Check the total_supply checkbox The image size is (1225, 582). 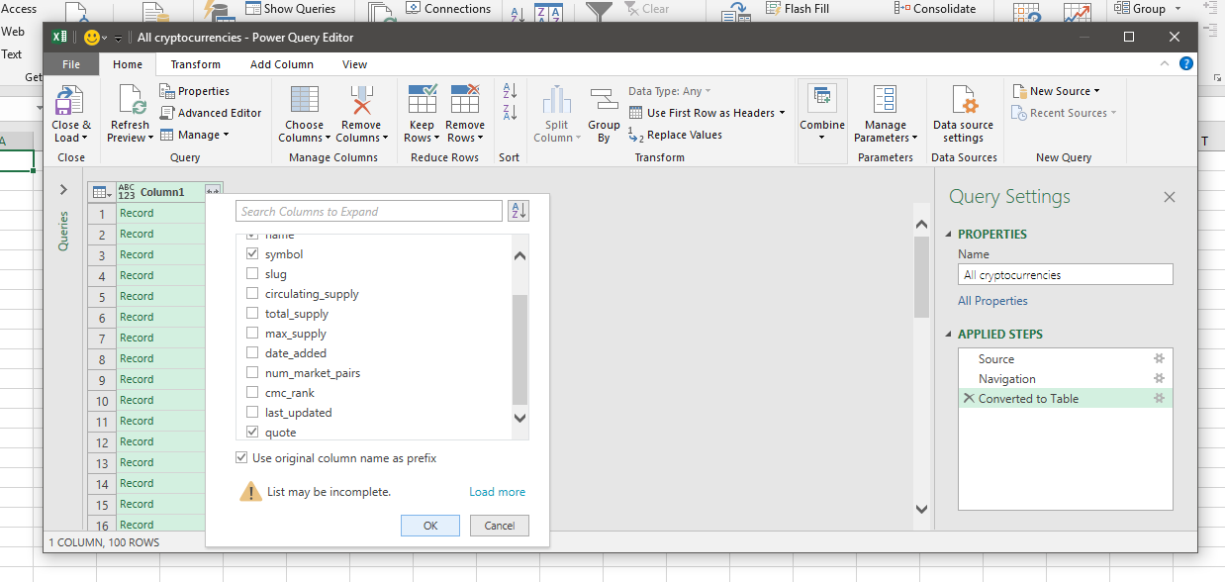tap(252, 314)
